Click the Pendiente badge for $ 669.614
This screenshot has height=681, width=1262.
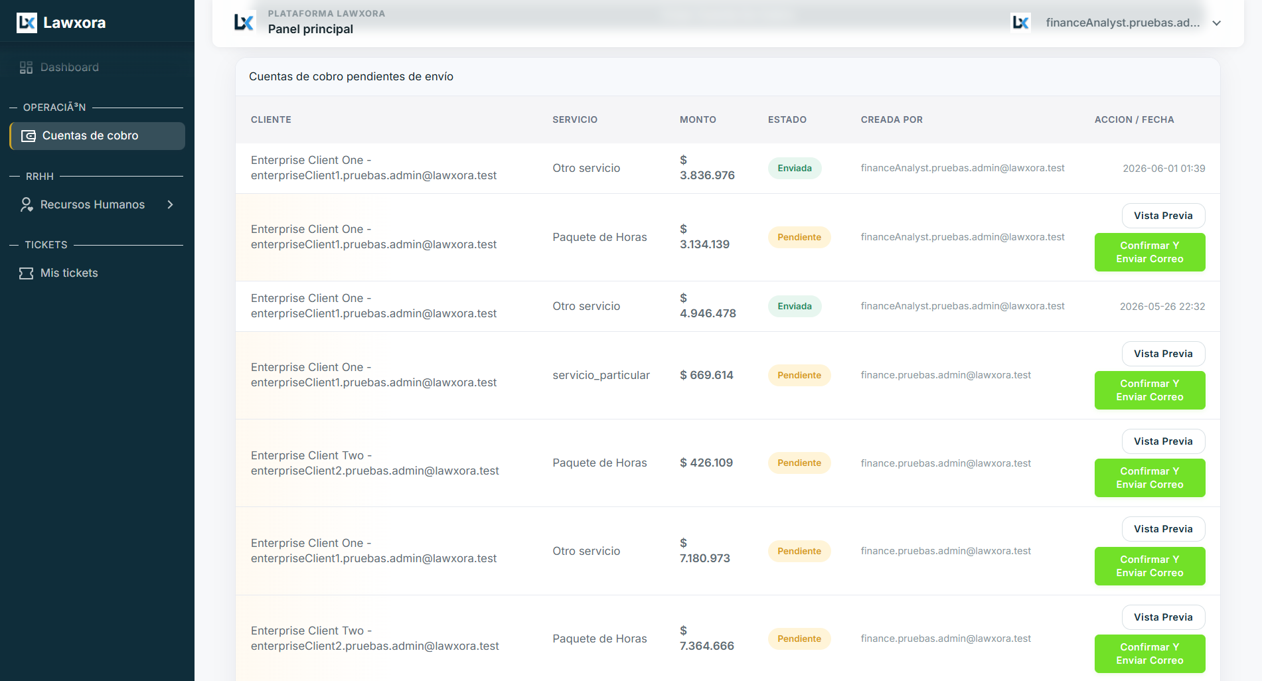click(x=799, y=375)
